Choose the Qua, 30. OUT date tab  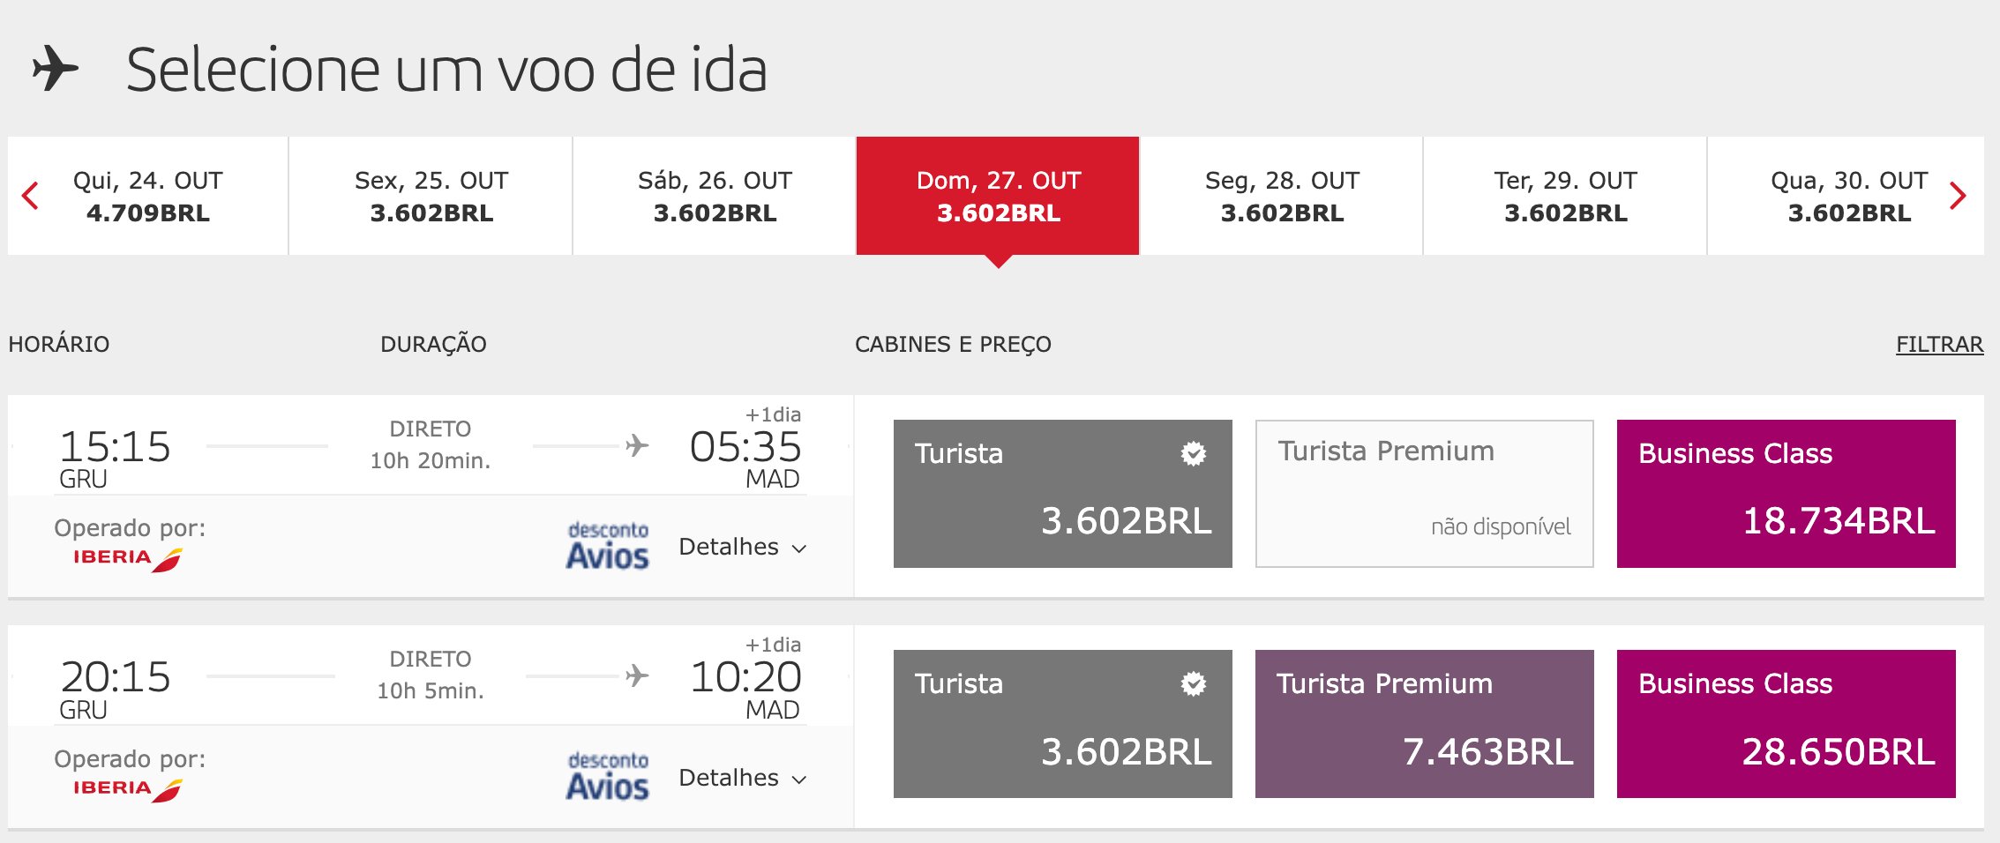(1848, 196)
